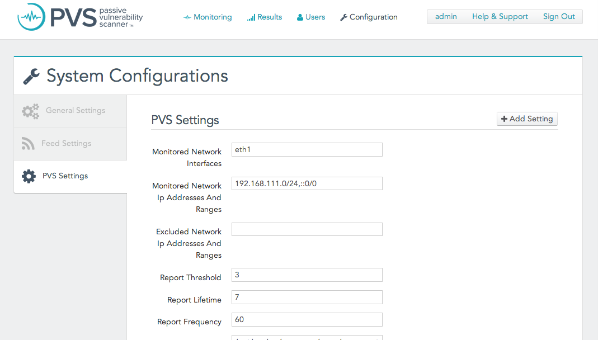
Task: Click the Monitored Network Interfaces label
Action: [x=187, y=158]
